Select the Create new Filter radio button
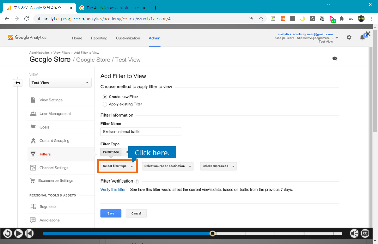The height and width of the screenshot is (244, 378). pos(105,97)
